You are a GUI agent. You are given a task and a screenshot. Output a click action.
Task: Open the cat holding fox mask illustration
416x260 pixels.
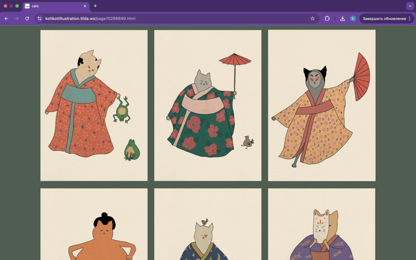pos(322,224)
